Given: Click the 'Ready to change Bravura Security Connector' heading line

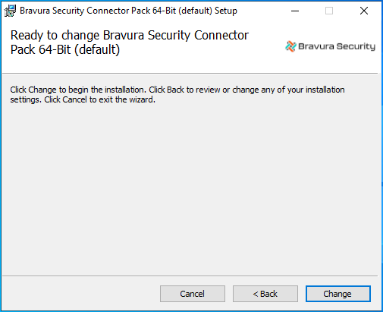Looking at the screenshot, I should pyautogui.click(x=130, y=35).
